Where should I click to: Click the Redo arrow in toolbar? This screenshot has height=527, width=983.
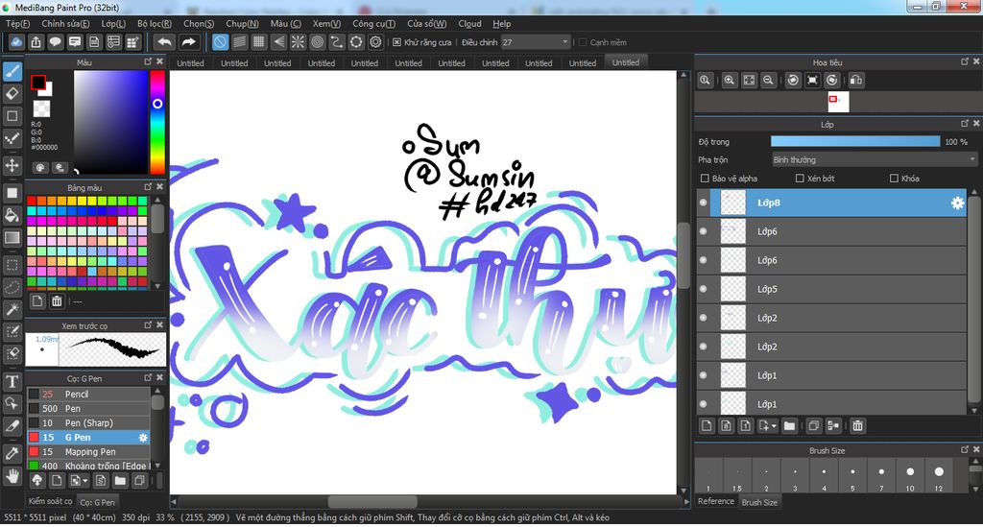(x=188, y=42)
